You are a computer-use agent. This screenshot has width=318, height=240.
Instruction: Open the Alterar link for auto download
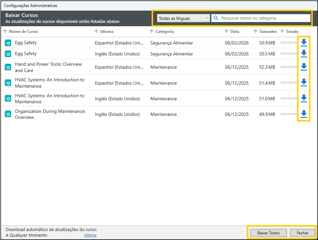point(90,235)
